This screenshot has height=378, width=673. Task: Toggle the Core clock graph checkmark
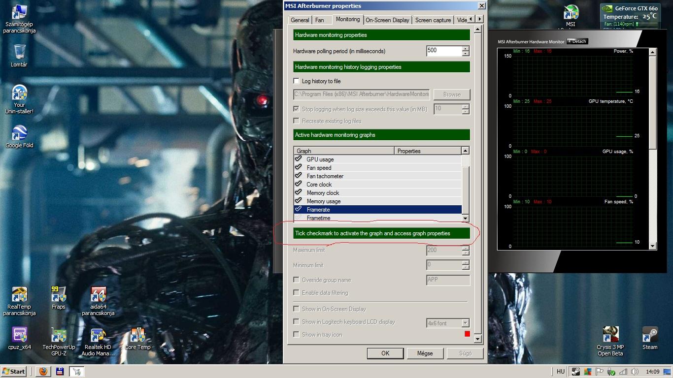[x=298, y=184]
